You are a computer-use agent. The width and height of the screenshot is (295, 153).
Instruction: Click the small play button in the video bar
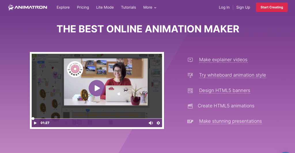pyautogui.click(x=35, y=123)
